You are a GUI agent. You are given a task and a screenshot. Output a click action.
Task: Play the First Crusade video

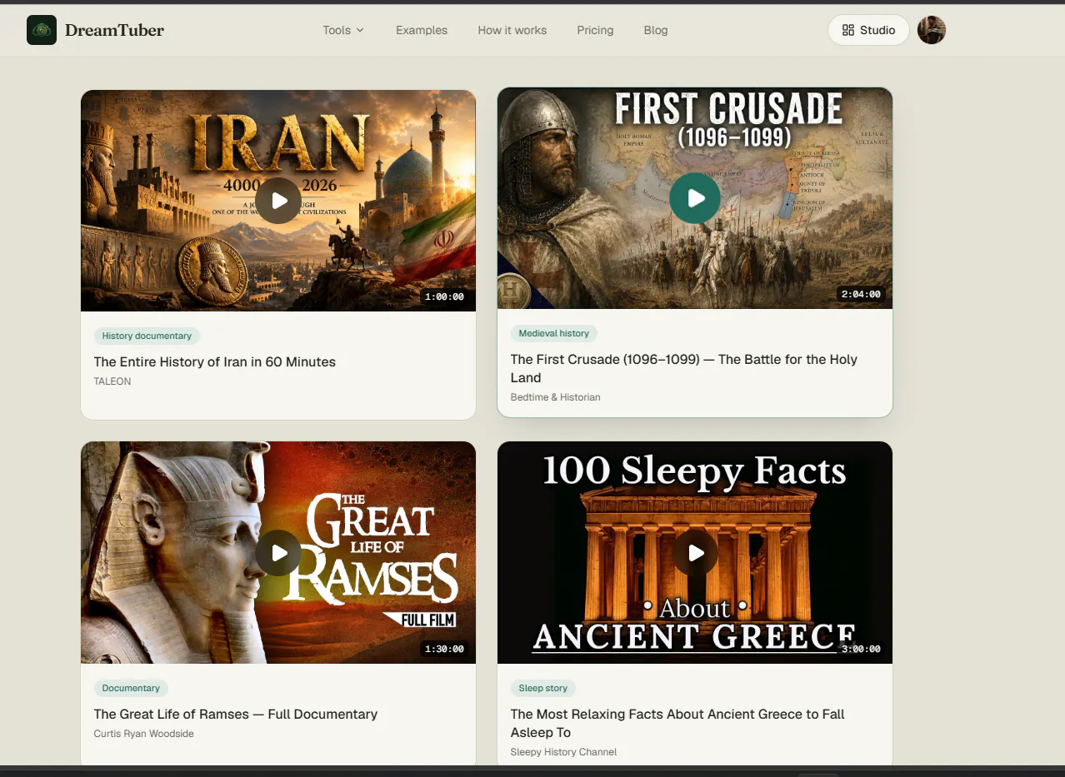(695, 198)
